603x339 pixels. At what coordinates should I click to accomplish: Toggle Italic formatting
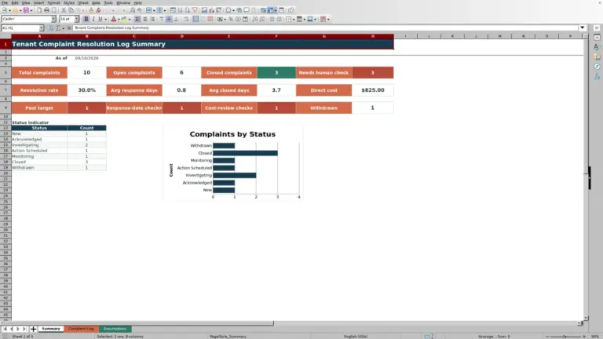coord(93,19)
